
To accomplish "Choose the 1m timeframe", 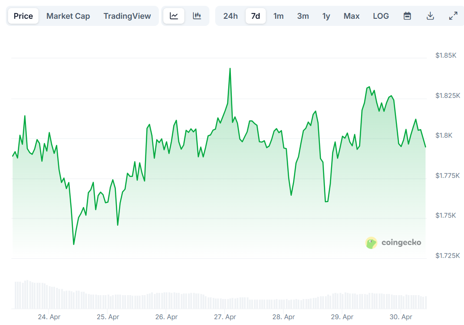I will (x=279, y=16).
